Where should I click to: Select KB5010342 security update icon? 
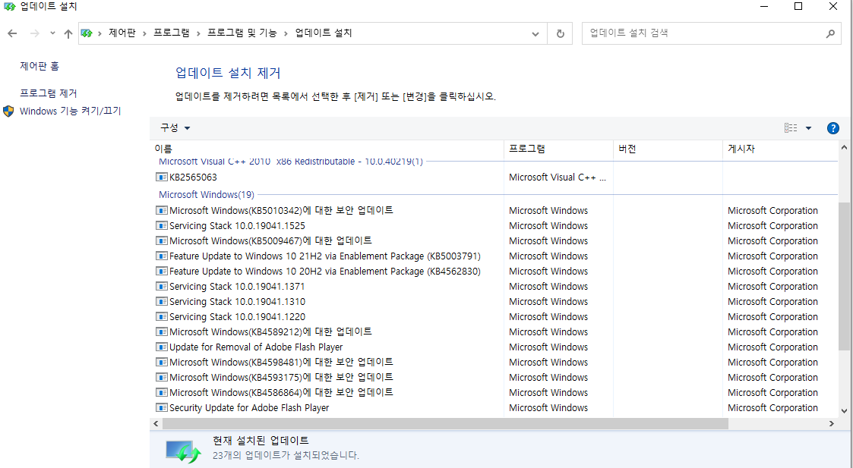pos(162,210)
